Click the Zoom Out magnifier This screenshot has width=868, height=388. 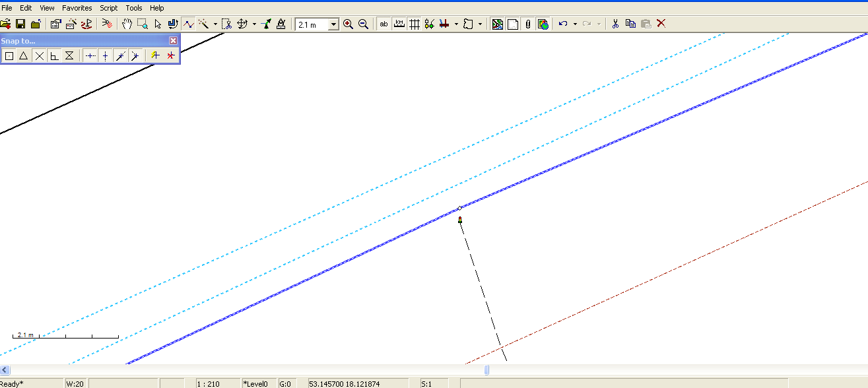363,24
